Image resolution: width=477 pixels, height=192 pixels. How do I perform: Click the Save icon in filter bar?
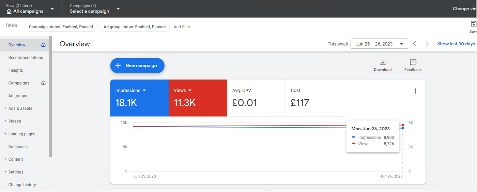pos(473,24)
